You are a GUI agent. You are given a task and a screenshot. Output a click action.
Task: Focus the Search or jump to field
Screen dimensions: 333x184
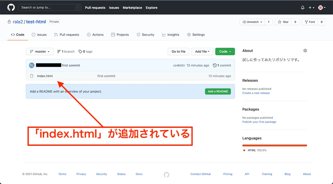pos(50,8)
